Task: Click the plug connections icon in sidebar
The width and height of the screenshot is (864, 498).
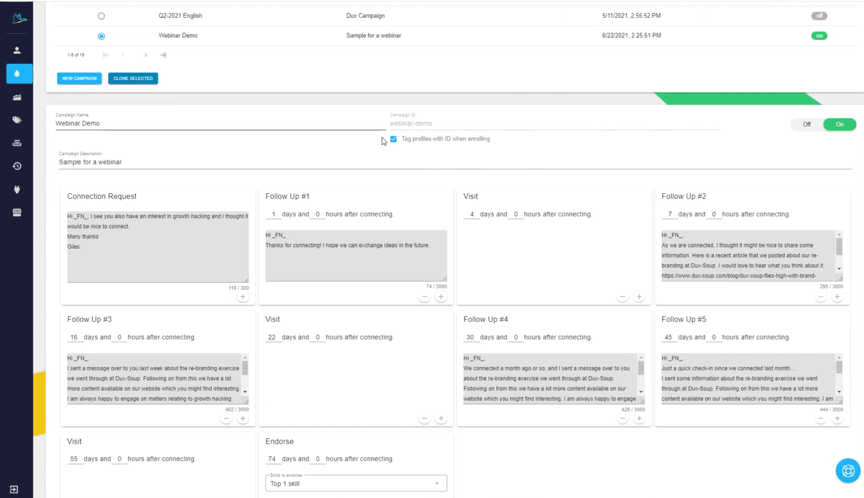Action: point(17,189)
